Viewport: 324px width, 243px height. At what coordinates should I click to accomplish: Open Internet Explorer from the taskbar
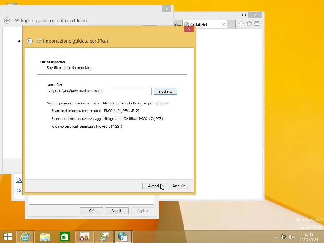(x=25, y=237)
